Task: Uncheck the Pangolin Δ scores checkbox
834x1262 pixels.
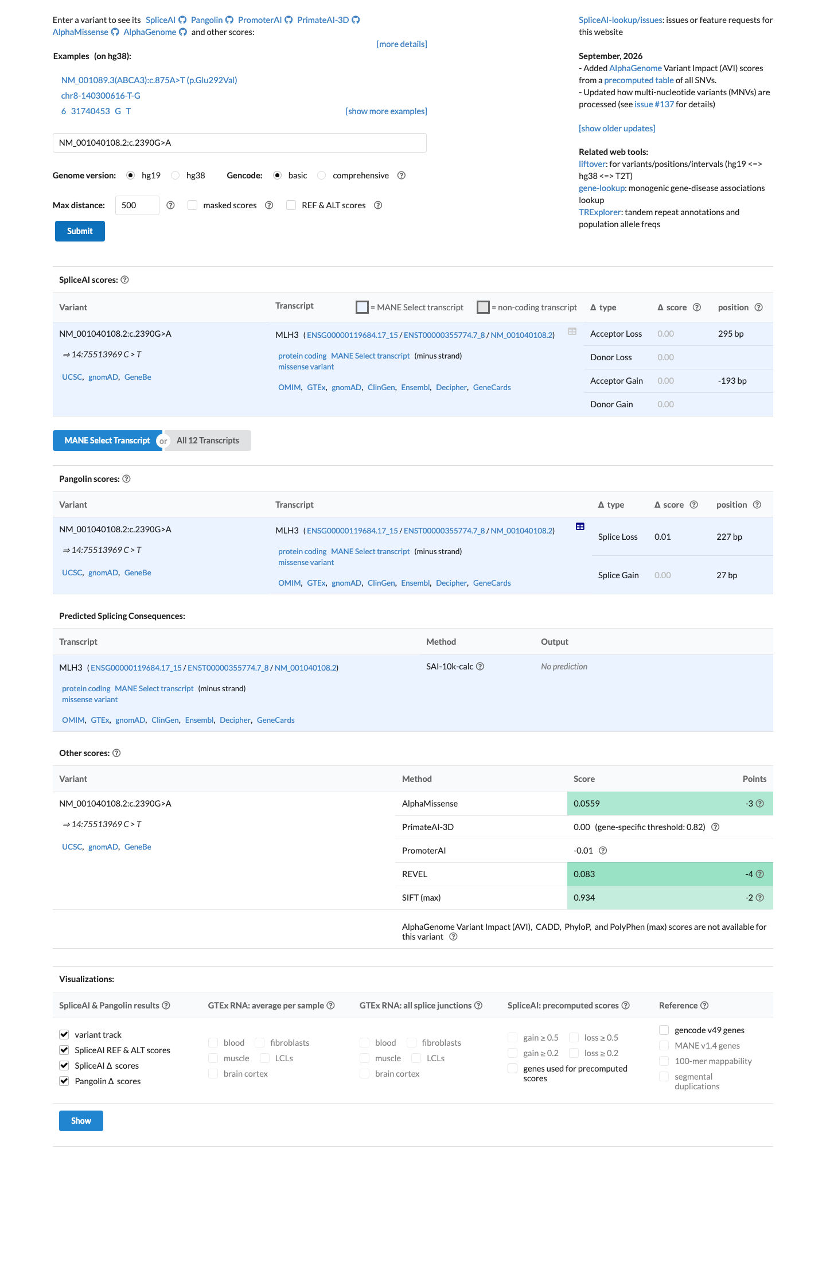Action: coord(64,1081)
